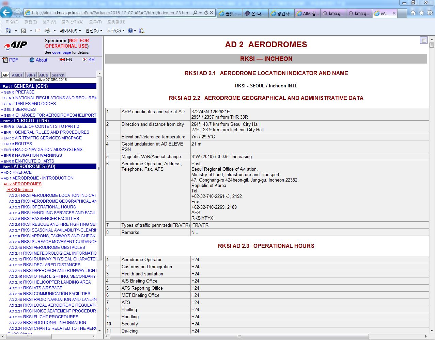Click the Home icon at the browser top right
The width and height of the screenshot is (435, 340).
tap(413, 13)
